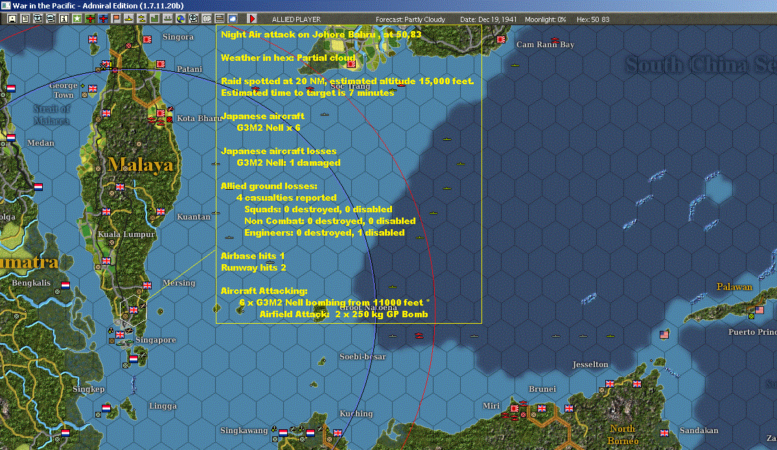777x450 pixels.
Task: Click the Kota Bharu map label
Action: (199, 118)
